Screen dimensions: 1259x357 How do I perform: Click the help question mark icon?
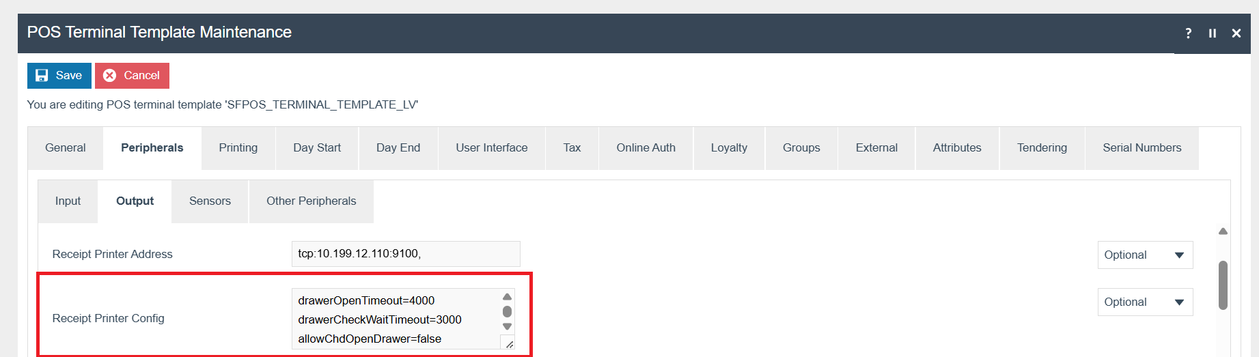[1189, 33]
